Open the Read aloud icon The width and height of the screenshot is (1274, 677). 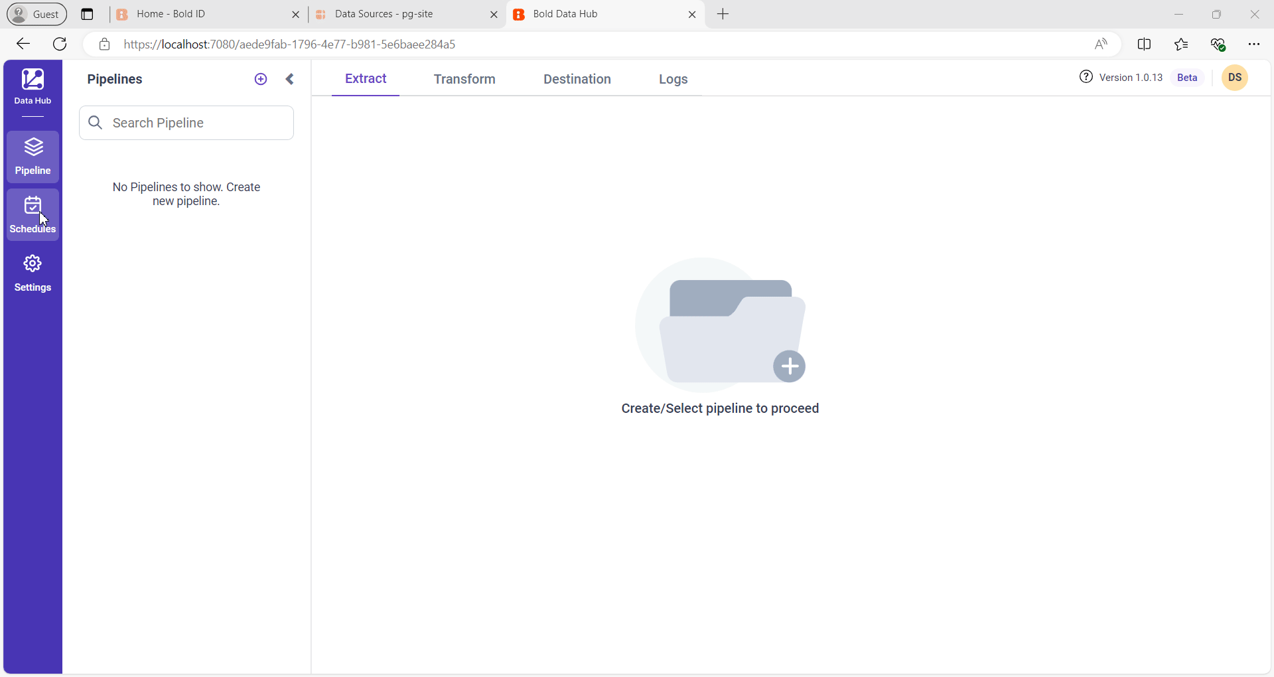1101,44
